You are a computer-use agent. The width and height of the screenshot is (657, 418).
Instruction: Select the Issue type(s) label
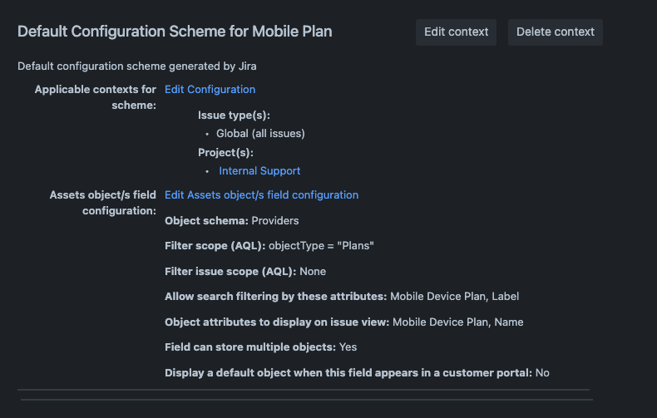[234, 116]
